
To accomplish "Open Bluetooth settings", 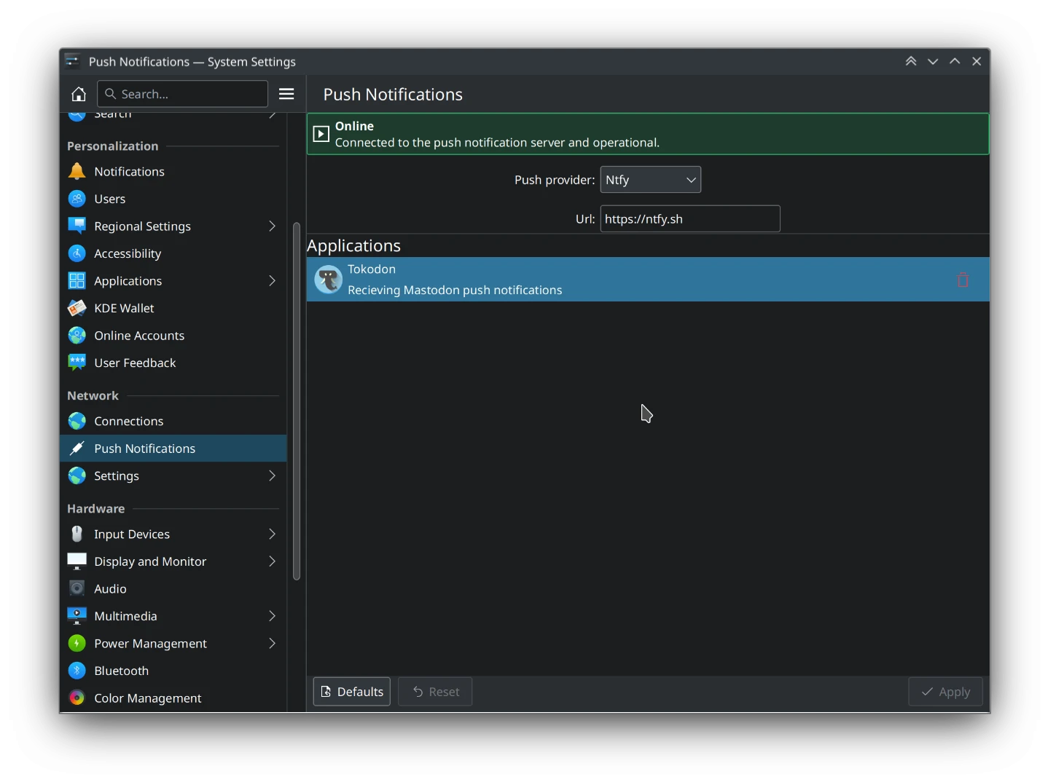I will pyautogui.click(x=173, y=670).
